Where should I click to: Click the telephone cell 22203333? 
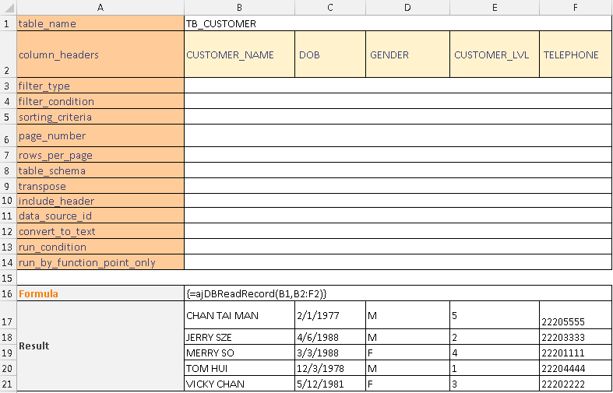tap(575, 337)
